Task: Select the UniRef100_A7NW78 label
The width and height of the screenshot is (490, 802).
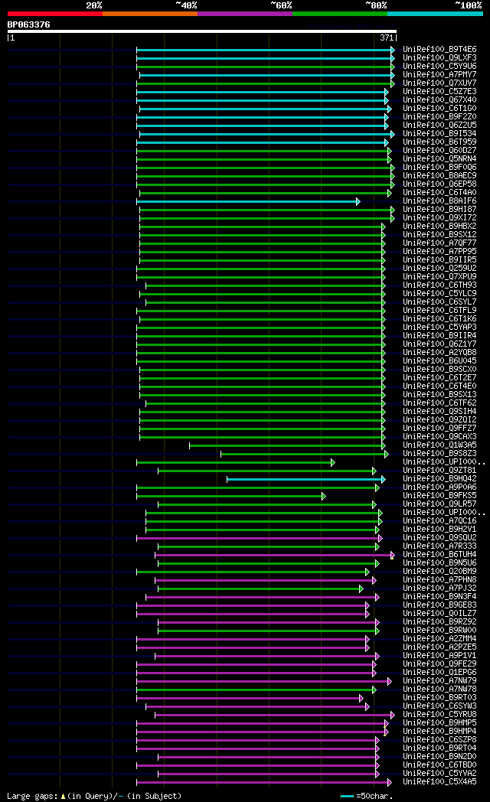Action: 439,690
